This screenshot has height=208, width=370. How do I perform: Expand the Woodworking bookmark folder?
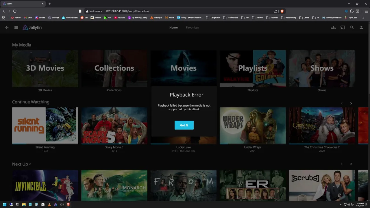click(x=288, y=18)
